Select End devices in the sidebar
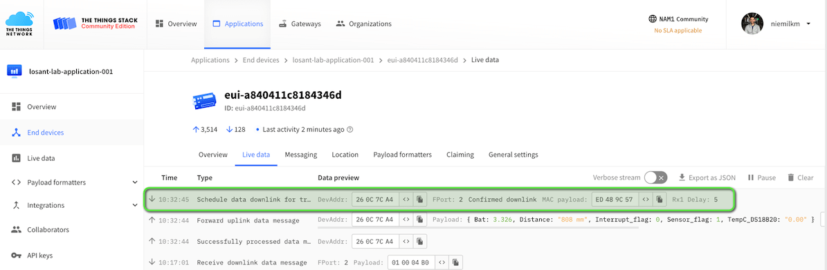Screen dimensions: 827x270 click(72, 133)
